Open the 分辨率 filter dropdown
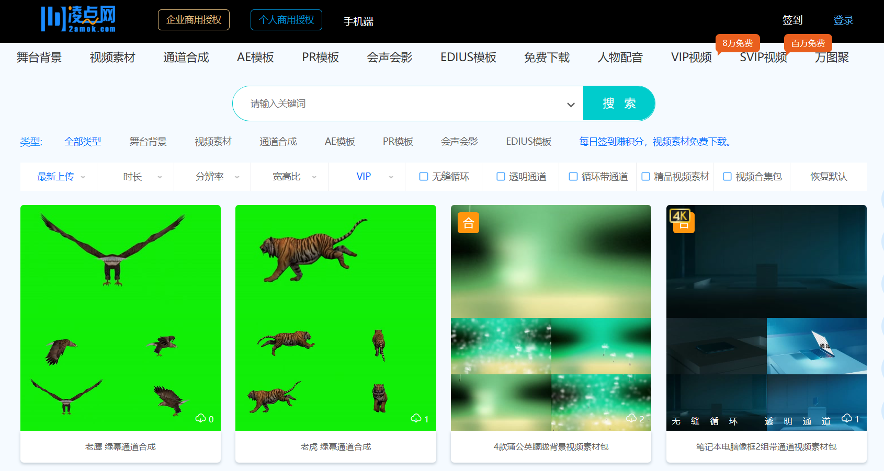 pyautogui.click(x=212, y=177)
